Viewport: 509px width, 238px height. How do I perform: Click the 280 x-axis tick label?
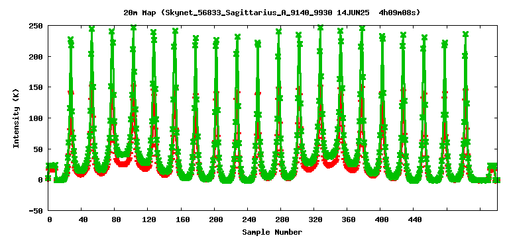click(282, 220)
